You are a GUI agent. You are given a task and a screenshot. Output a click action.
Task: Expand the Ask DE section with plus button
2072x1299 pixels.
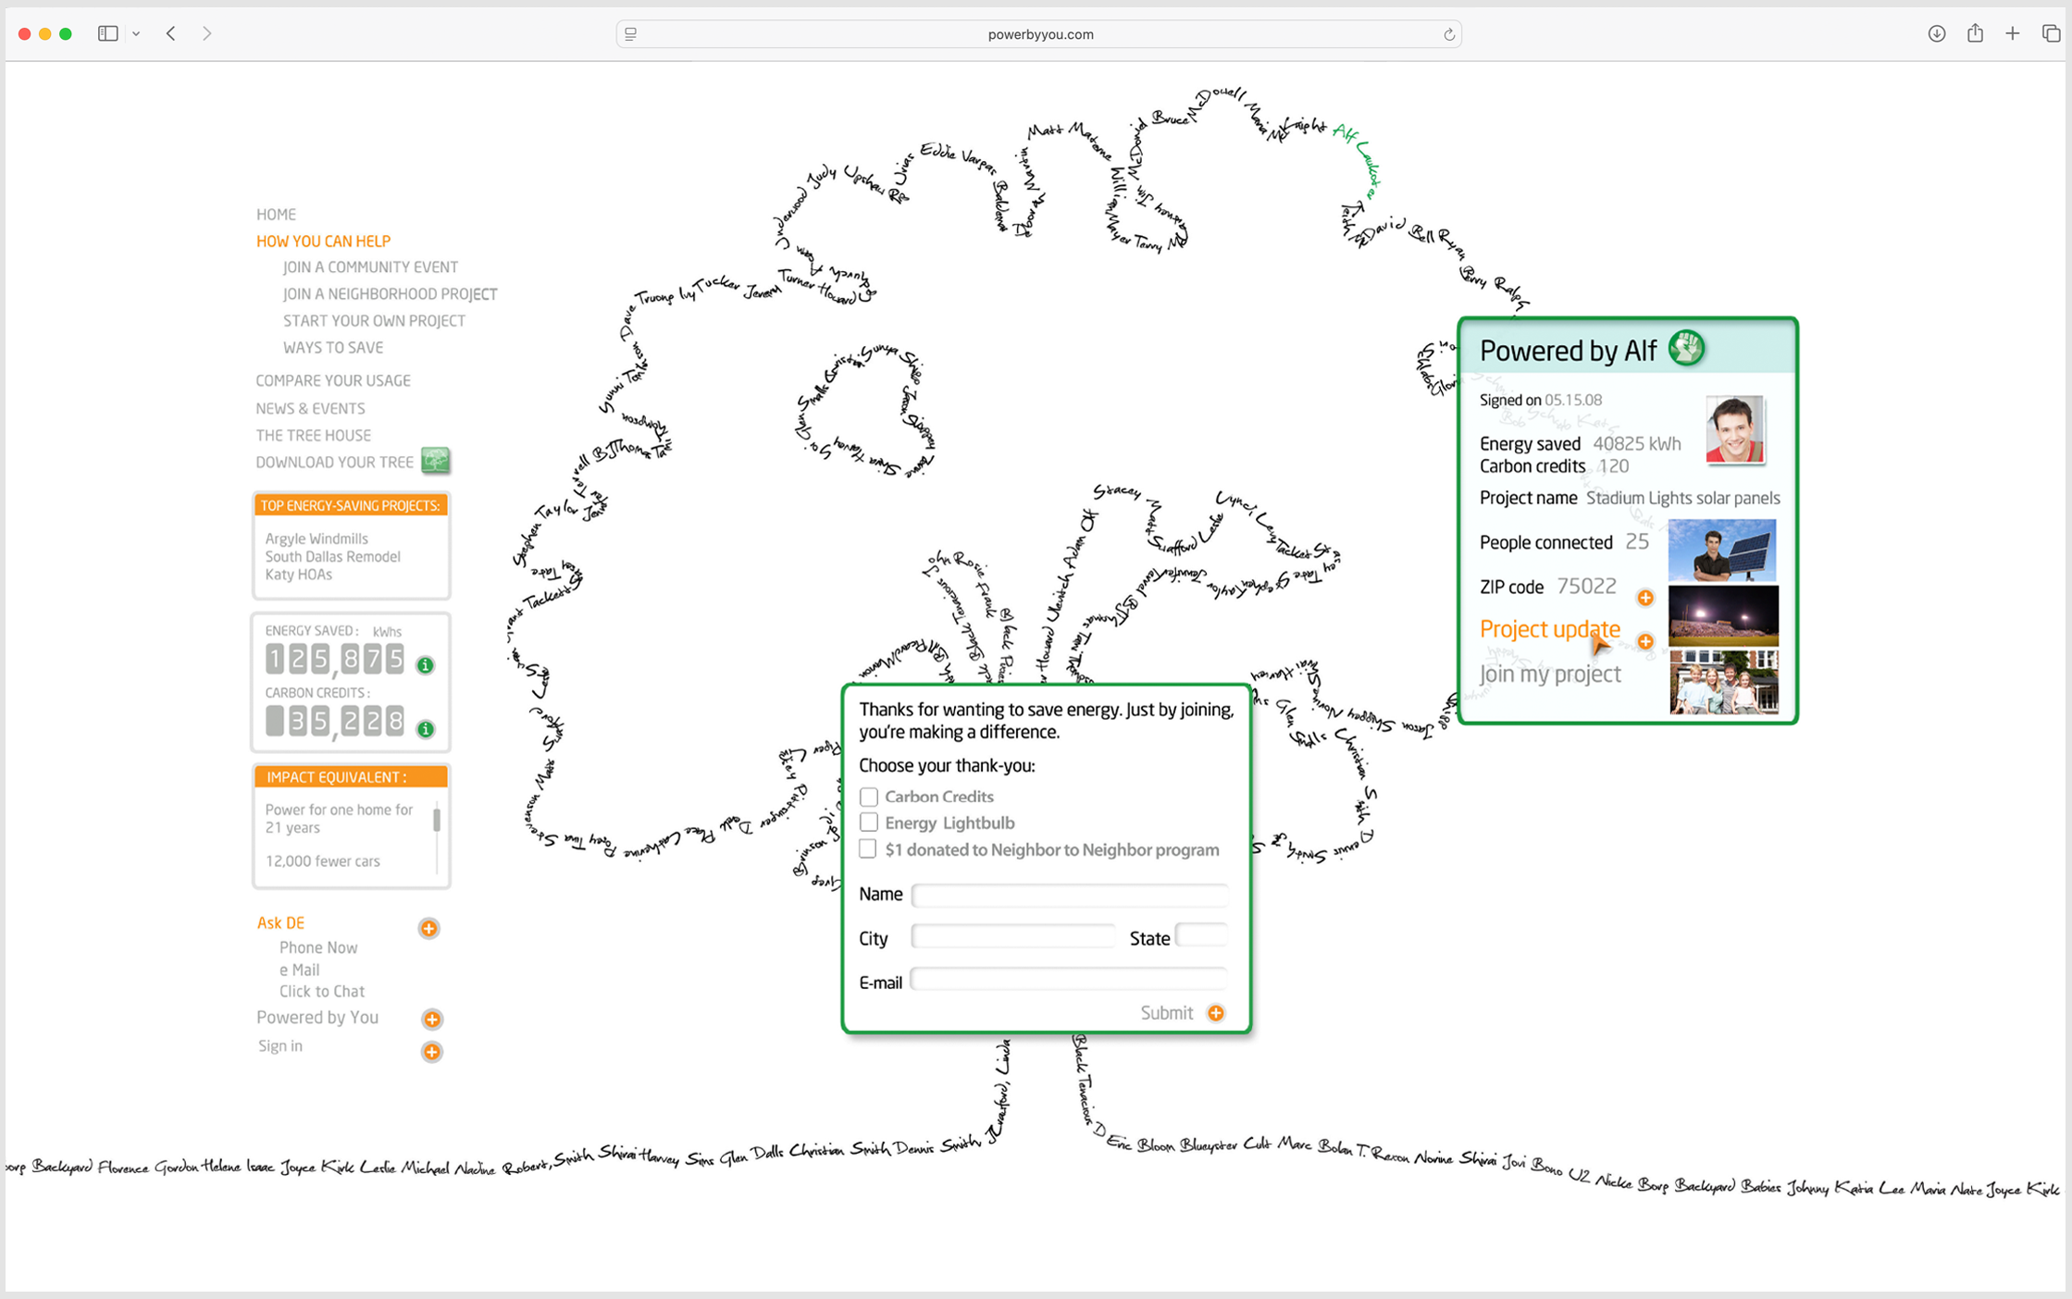click(x=428, y=928)
